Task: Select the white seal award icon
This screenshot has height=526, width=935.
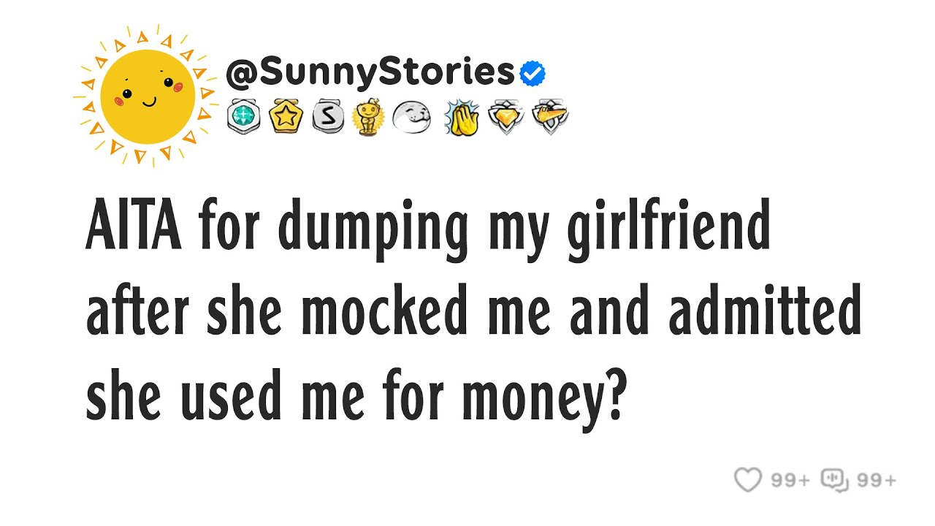Action: [x=412, y=117]
